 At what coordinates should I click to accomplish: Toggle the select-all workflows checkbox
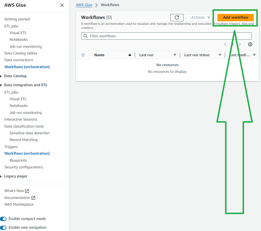pos(83,55)
